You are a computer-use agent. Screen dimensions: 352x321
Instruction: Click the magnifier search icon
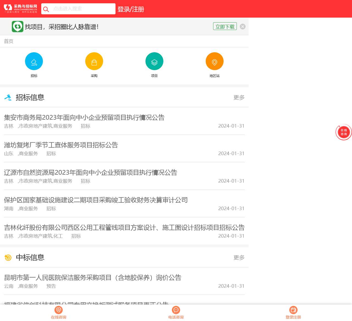point(46,9)
